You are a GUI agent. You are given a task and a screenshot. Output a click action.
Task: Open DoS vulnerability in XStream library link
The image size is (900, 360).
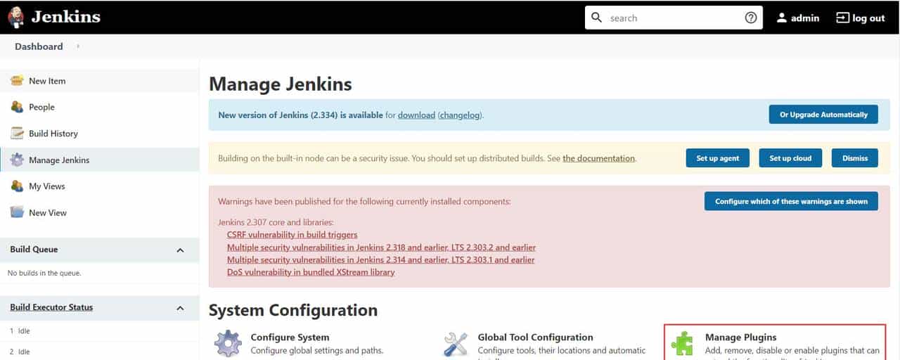pos(311,272)
